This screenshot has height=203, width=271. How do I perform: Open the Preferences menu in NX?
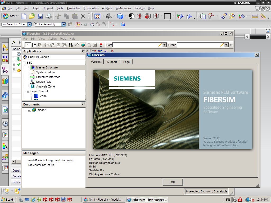click(123, 8)
